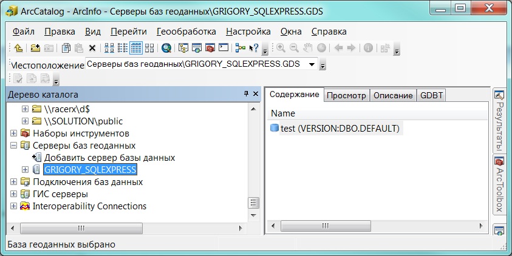Click the What's This help icon
Image resolution: width=512 pixels, height=256 pixels.
[254, 49]
